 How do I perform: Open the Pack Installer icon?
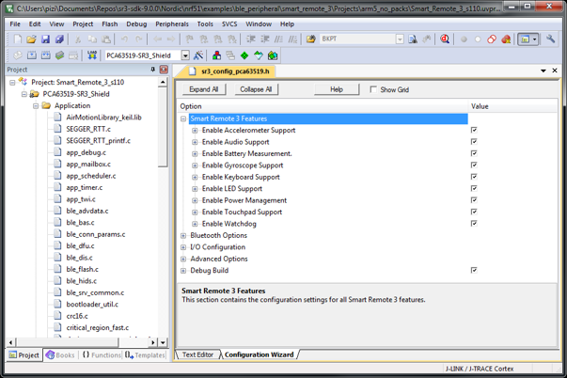[273, 55]
